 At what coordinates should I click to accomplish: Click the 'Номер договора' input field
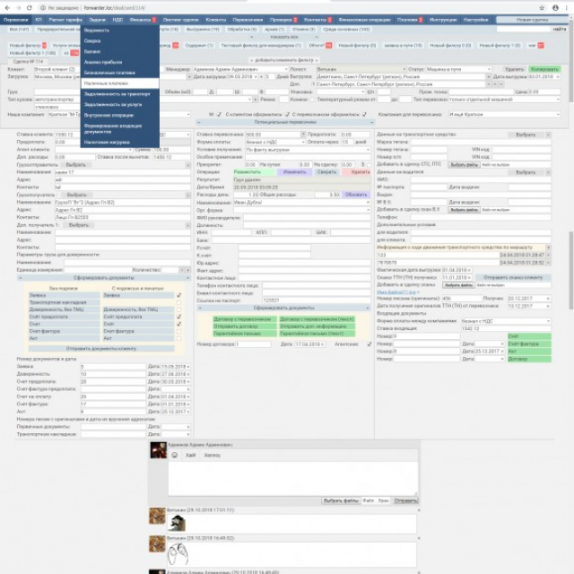(253, 344)
